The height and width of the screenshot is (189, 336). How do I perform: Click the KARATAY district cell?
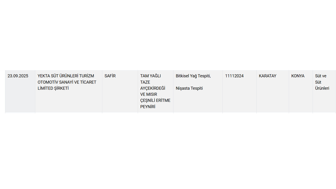click(x=267, y=76)
